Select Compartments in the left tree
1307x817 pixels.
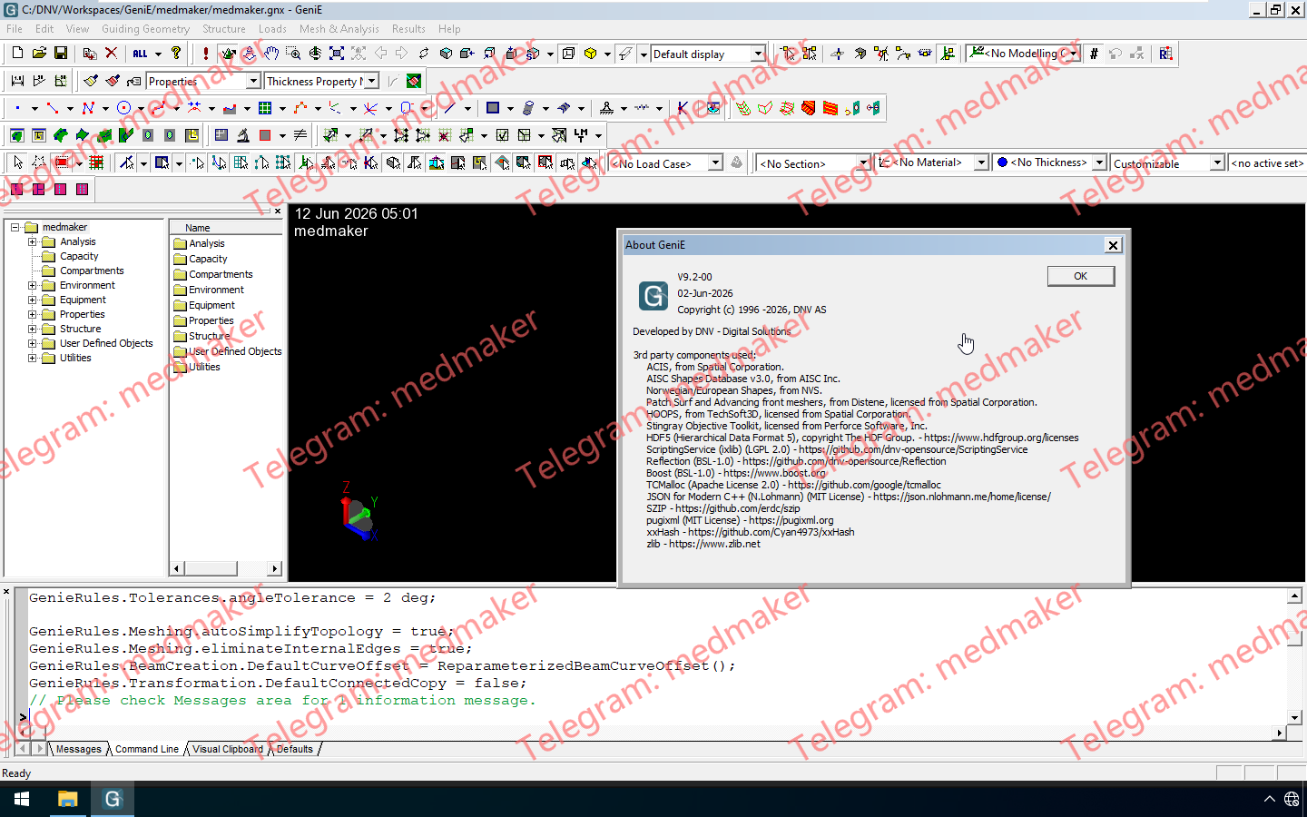[92, 271]
